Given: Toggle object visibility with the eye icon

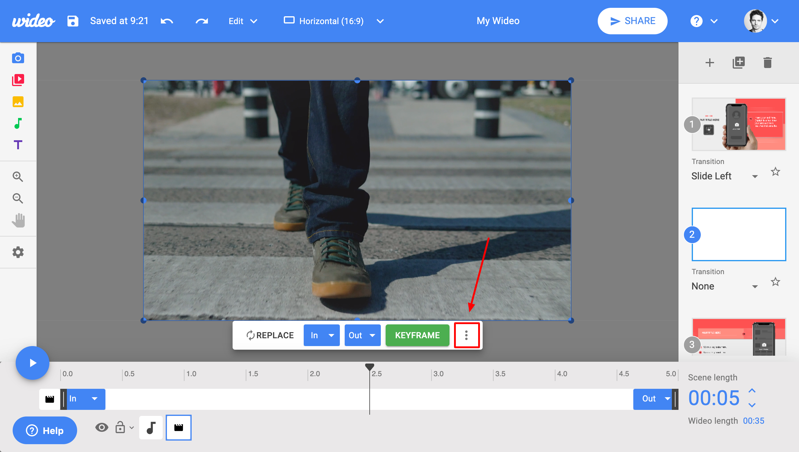Looking at the screenshot, I should [102, 428].
